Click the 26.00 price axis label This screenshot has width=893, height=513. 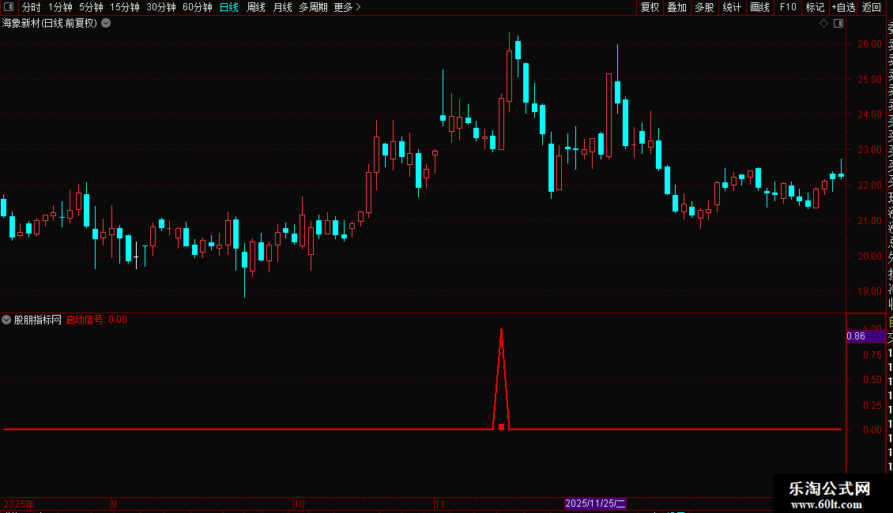pos(869,43)
